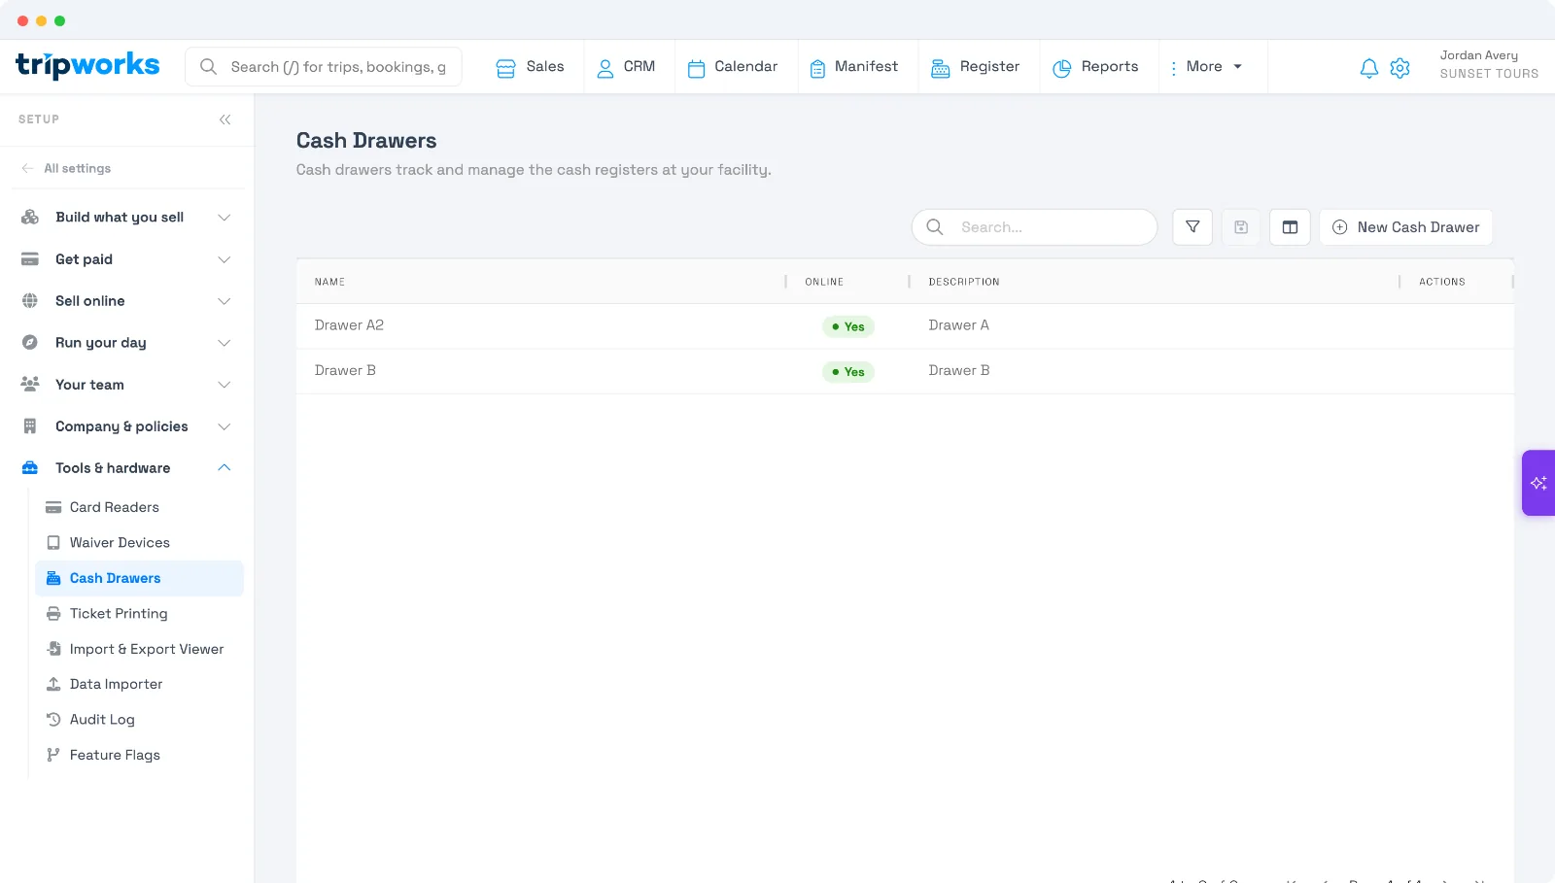This screenshot has width=1555, height=883.
Task: Click the Data Importer upload icon
Action: [53, 685]
